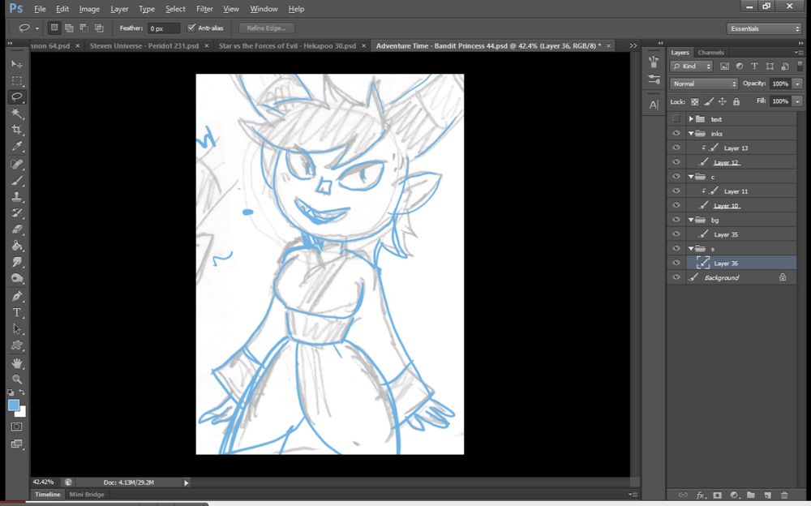Collapse the s layer group
Image resolution: width=811 pixels, height=506 pixels.
(690, 249)
